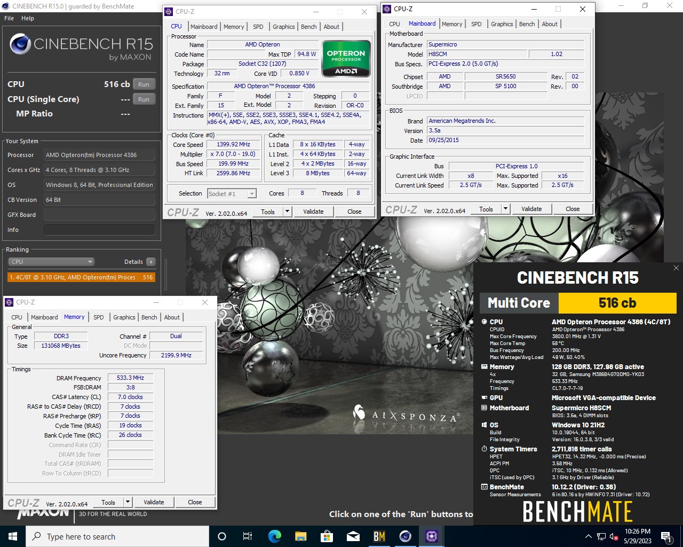Click Close in the Mainboard window
The height and width of the screenshot is (547, 683).
(x=573, y=209)
